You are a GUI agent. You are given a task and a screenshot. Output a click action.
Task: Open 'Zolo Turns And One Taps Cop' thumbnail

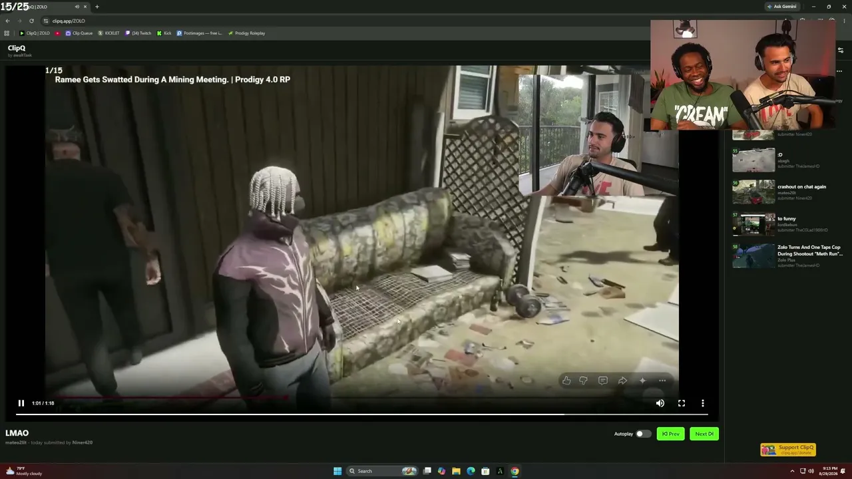point(753,256)
